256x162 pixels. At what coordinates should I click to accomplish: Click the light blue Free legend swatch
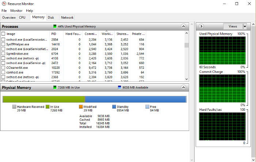[147, 107]
